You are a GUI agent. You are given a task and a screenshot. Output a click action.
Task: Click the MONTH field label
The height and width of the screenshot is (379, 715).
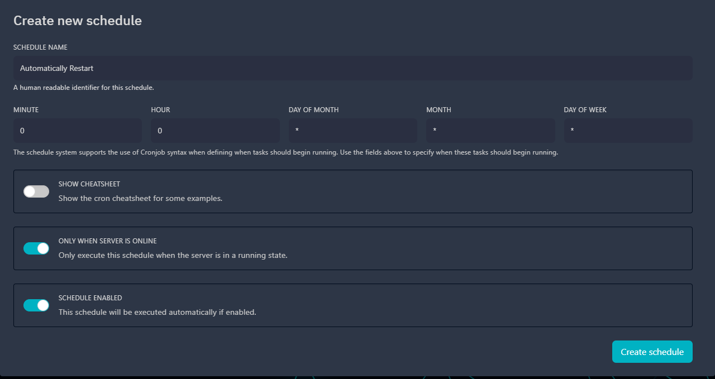[438, 110]
